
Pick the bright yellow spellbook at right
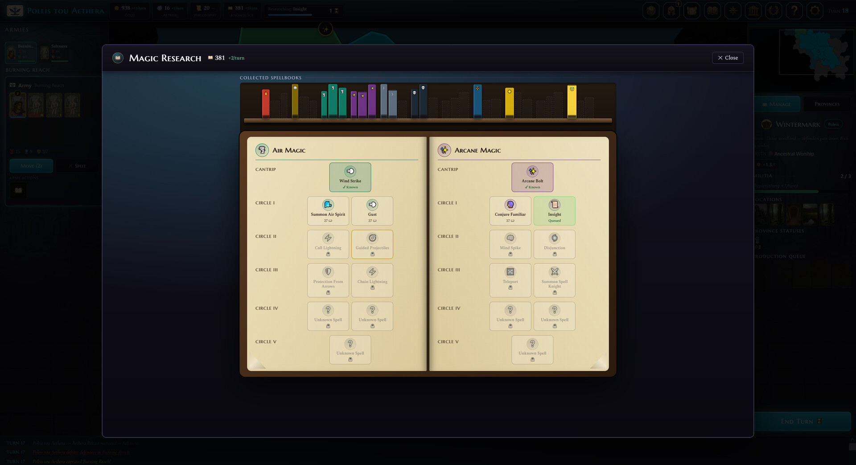coord(572,102)
